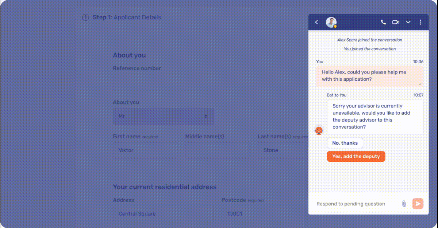The width and height of the screenshot is (438, 228).
Task: Click your message 'Hello Alex, could you please help'
Action: (370, 76)
